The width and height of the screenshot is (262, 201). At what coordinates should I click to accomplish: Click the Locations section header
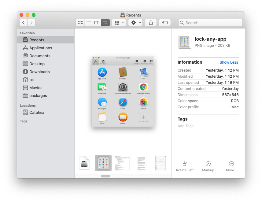(x=28, y=106)
